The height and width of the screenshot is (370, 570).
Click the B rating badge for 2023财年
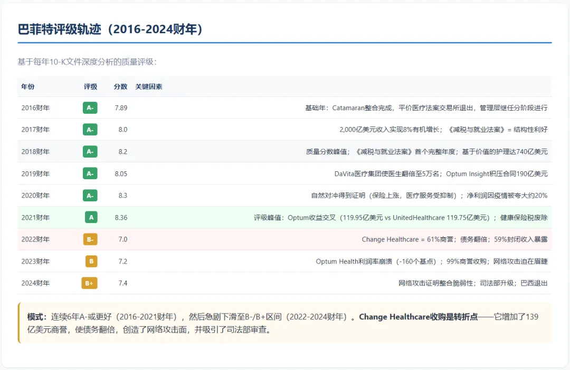click(91, 261)
